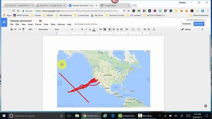
Task: Reload the page
Action: pos(13,11)
